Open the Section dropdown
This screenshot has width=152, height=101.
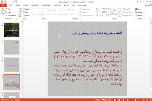(x=27, y=15)
